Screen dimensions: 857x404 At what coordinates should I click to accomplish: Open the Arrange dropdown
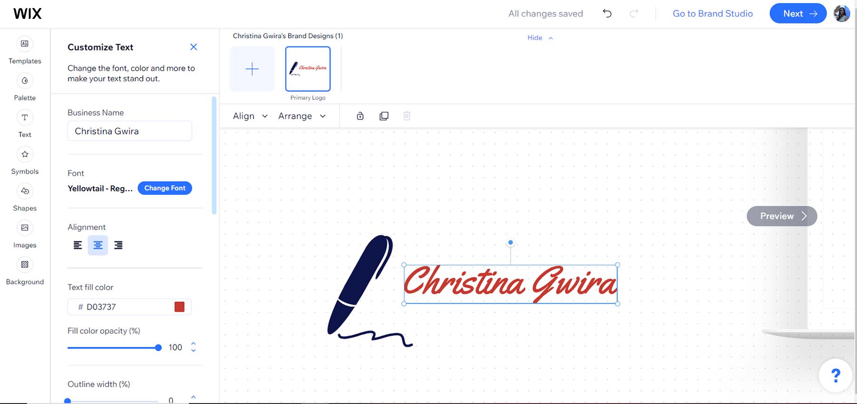(x=302, y=116)
